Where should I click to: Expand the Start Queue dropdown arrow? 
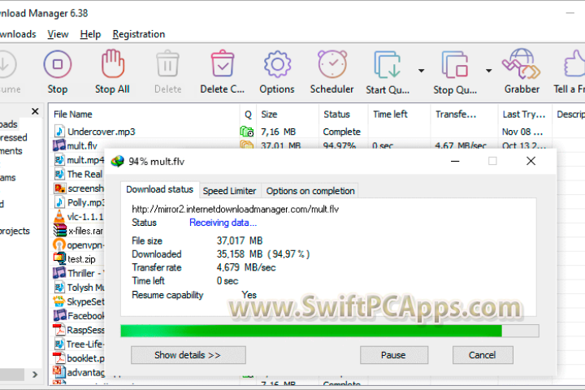click(421, 71)
